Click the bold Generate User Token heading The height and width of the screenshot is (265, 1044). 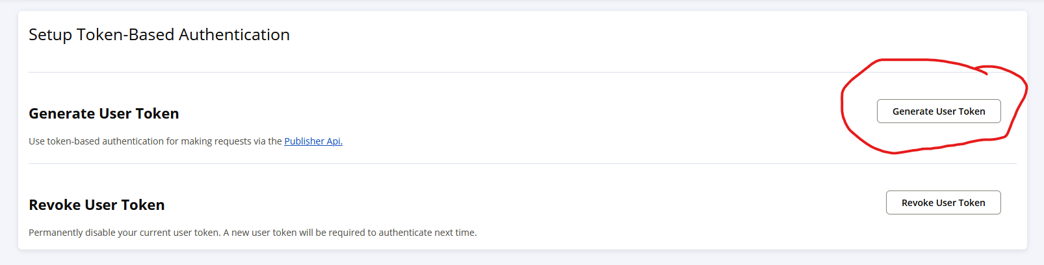coord(104,113)
